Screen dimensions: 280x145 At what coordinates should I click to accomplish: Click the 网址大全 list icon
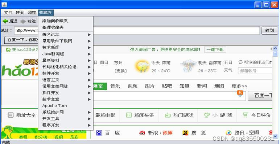coord(11,115)
